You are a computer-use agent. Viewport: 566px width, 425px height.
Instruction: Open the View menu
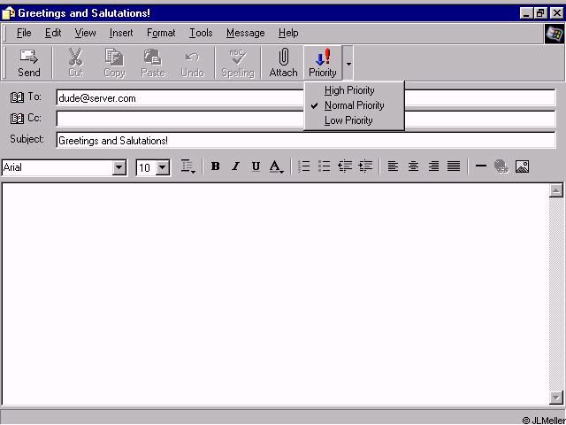coord(85,33)
